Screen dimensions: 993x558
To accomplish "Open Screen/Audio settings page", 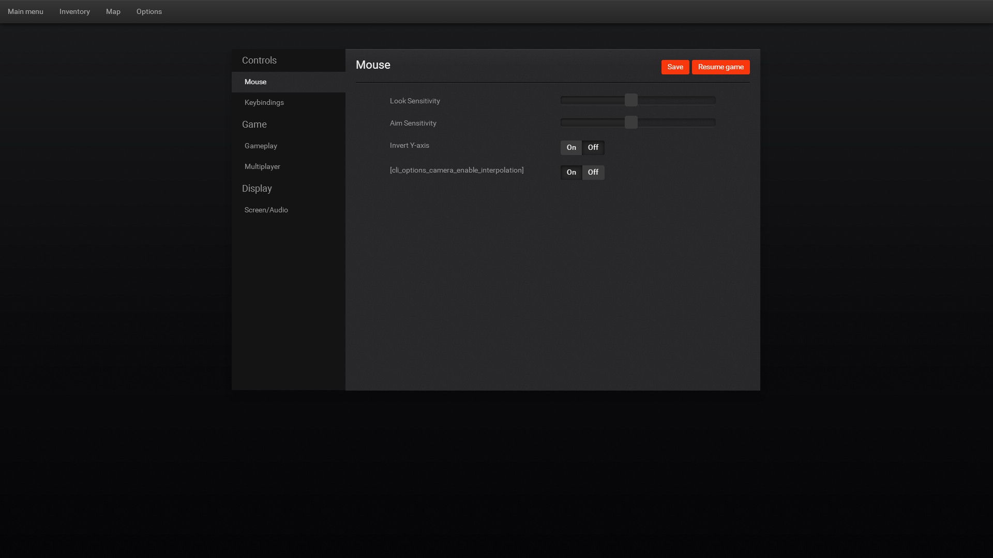I will pos(266,210).
